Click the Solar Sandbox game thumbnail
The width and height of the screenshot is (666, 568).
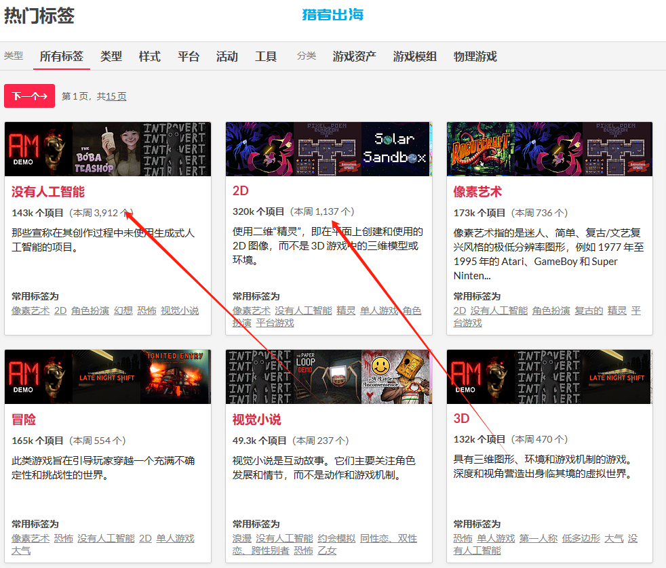click(395, 149)
